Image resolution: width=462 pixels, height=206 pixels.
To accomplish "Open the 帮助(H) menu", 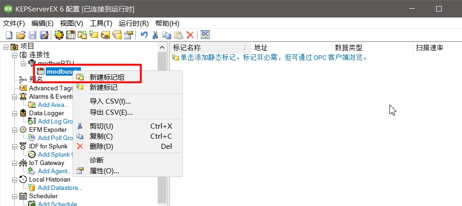I will click(x=167, y=23).
